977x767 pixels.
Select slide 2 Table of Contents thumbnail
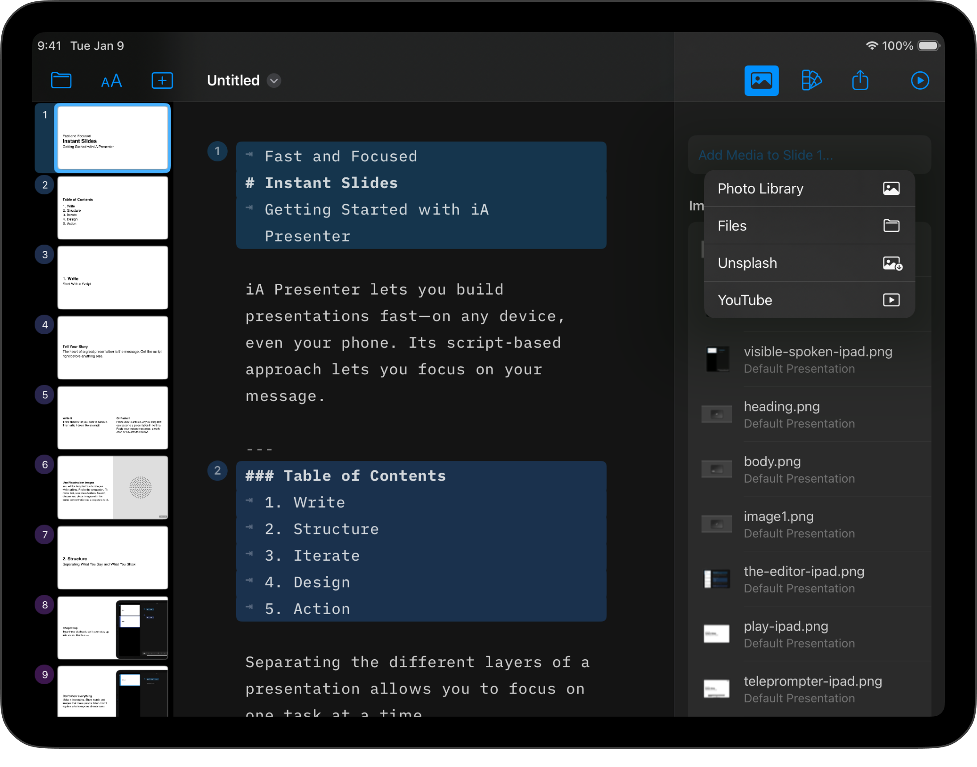point(112,208)
